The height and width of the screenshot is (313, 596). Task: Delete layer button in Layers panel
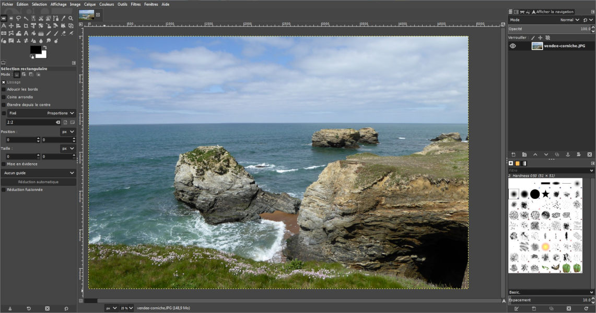click(x=590, y=154)
